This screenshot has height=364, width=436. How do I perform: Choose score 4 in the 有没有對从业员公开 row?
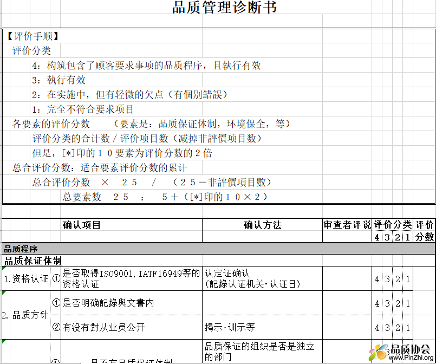377,328
